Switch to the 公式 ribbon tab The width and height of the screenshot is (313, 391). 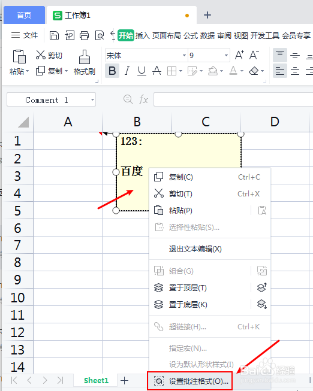tap(191, 36)
